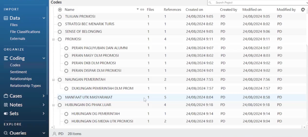The width and height of the screenshot is (308, 137).
Task: Open the Search Project dropdown arrow
Action: tap(306, 2)
